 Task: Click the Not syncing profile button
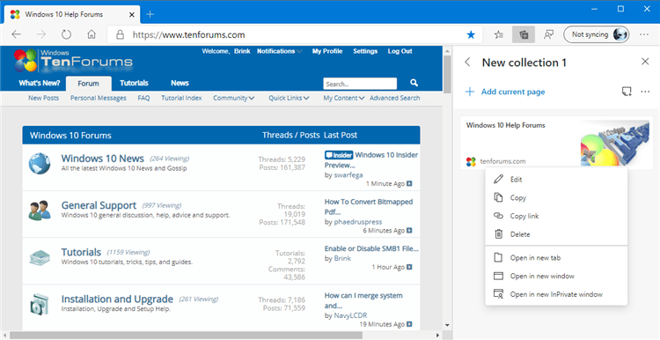pyautogui.click(x=596, y=34)
